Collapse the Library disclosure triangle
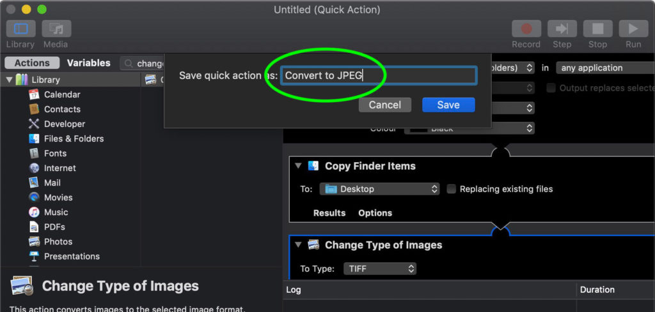Image resolution: width=655 pixels, height=312 pixels. pos(9,80)
